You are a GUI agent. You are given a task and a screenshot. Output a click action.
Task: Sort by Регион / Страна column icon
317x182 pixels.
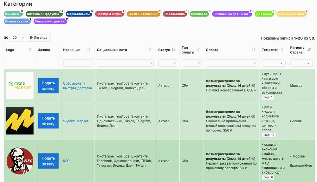309,49
